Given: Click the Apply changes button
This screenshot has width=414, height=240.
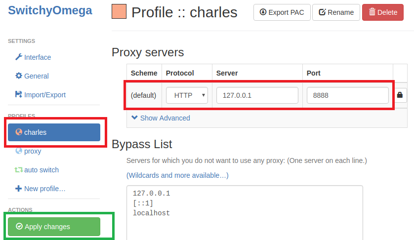Looking at the screenshot, I should click(54, 227).
